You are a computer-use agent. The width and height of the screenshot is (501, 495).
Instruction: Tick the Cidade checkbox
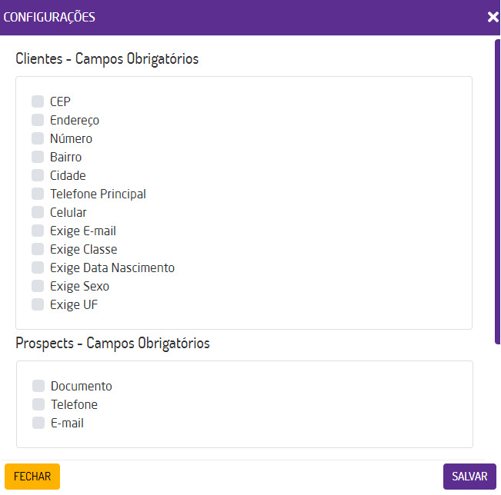click(38, 175)
